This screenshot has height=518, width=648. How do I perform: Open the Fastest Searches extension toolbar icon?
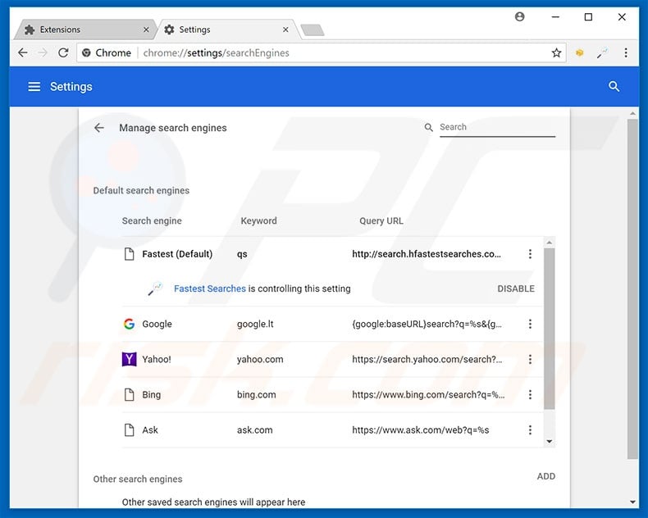tap(603, 53)
